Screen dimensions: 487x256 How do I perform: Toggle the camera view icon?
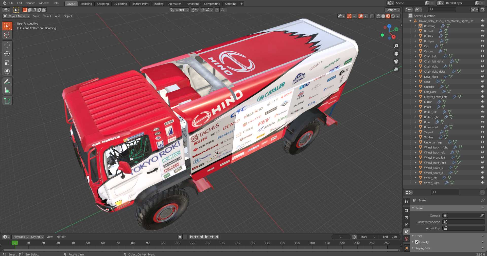[396, 61]
